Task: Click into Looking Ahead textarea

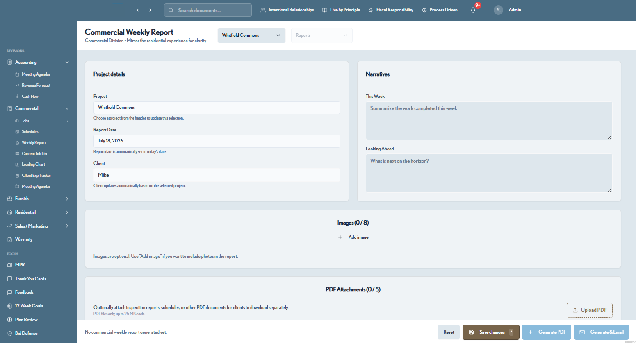Action: (489, 173)
